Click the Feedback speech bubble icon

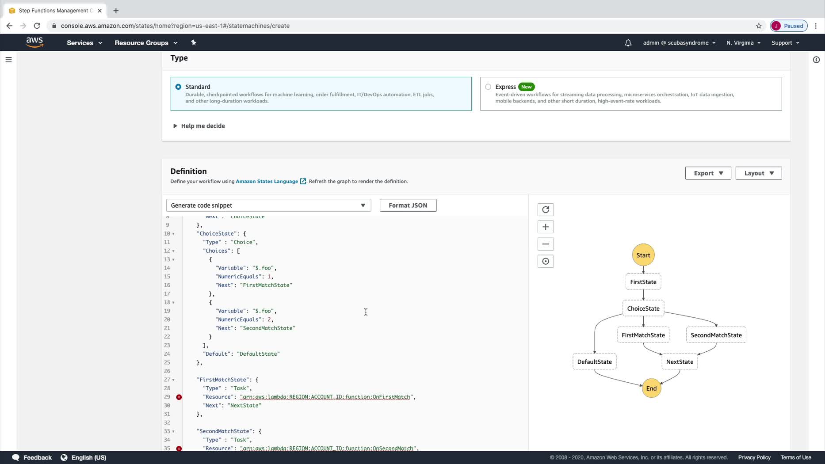point(16,457)
